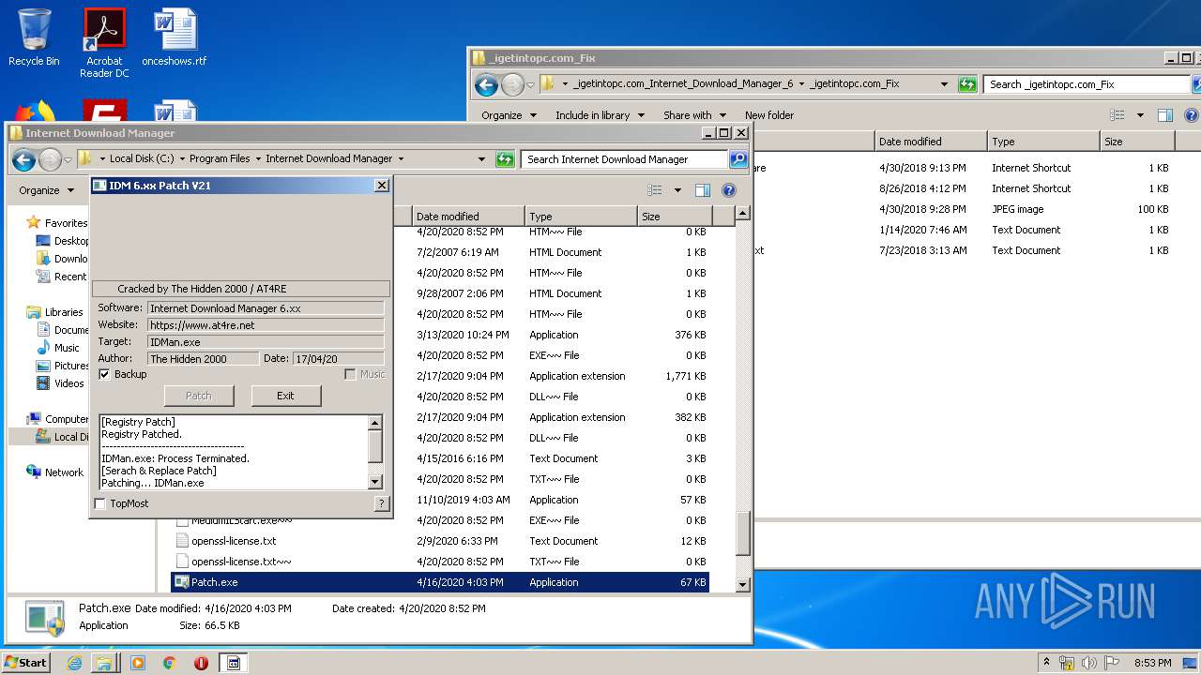Change view icon in Internet Download Manager window
The height and width of the screenshot is (675, 1201).
click(655, 190)
